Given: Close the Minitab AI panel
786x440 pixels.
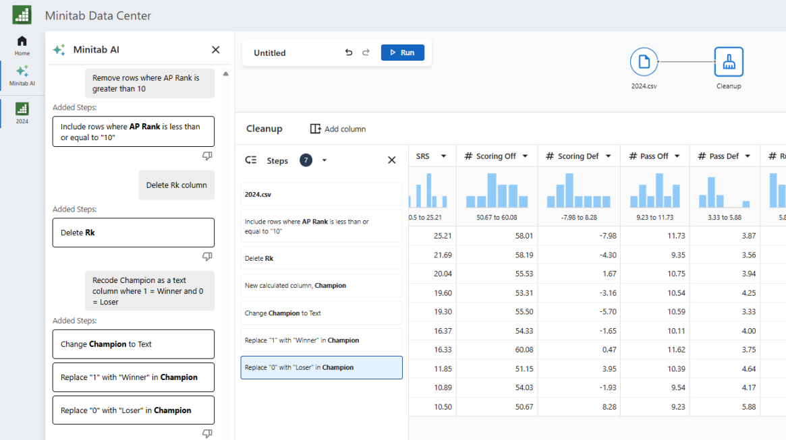Looking at the screenshot, I should coord(216,50).
